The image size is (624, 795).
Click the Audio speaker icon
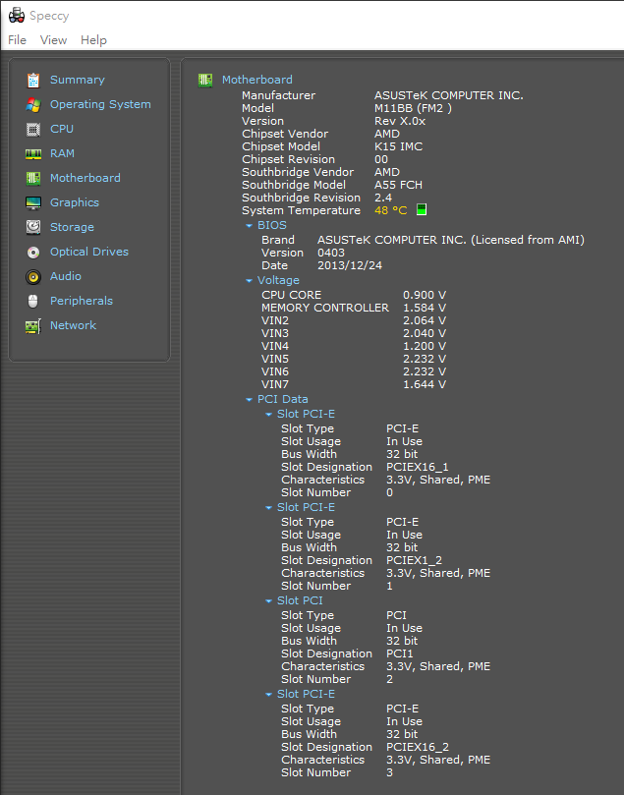tap(33, 276)
